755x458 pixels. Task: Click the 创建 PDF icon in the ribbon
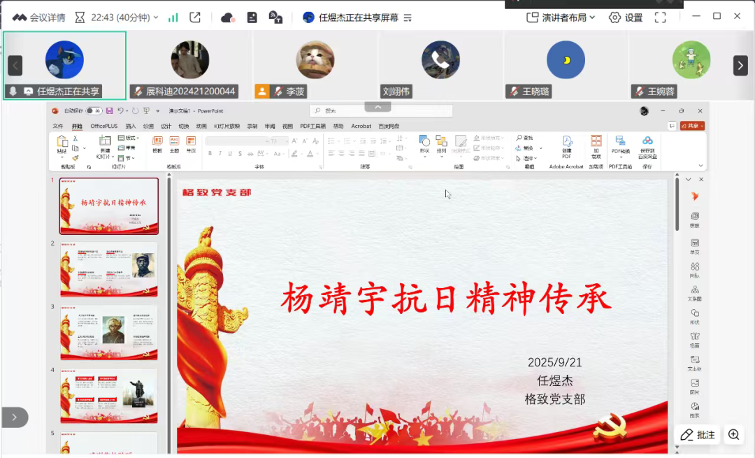(x=567, y=146)
